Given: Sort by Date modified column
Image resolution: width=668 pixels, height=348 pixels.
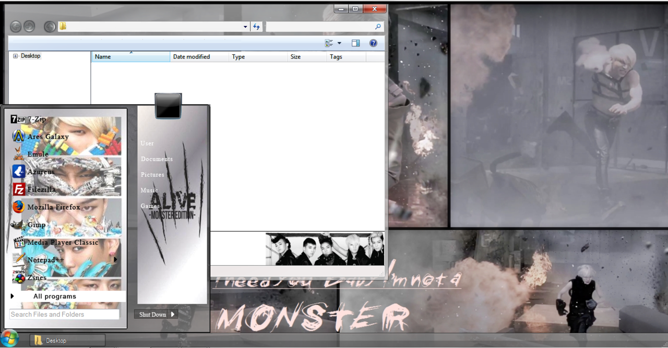Looking at the screenshot, I should (x=199, y=57).
